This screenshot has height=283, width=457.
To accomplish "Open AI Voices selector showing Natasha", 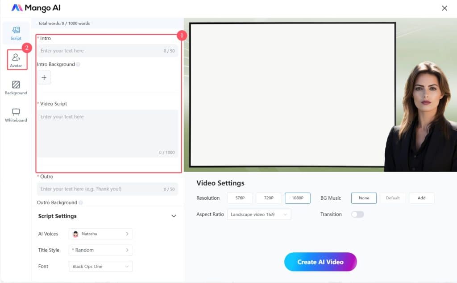I will [101, 234].
